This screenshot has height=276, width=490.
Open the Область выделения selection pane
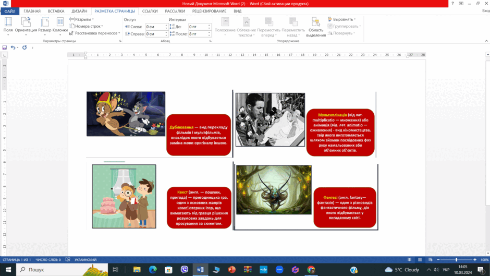[316, 27]
